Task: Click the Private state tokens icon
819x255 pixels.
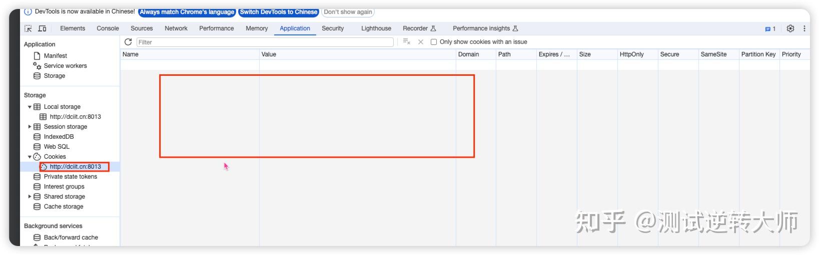Action: pyautogui.click(x=37, y=177)
